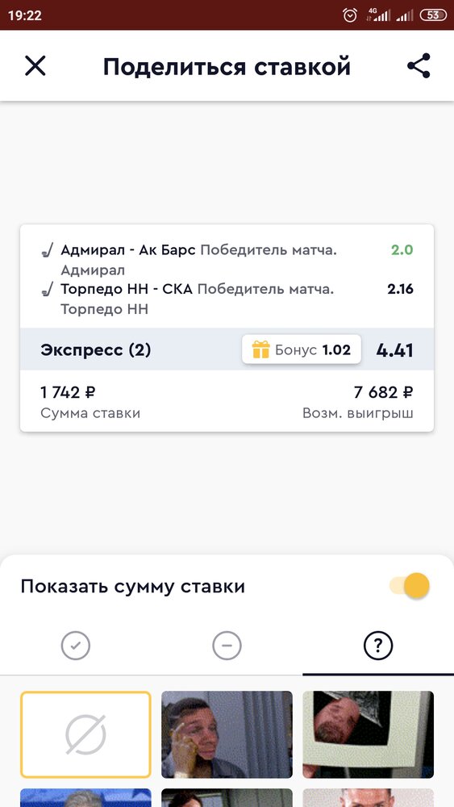Screen dimensions: 454x807
Task: Tap the green 2.0 odds value
Action: tap(402, 250)
